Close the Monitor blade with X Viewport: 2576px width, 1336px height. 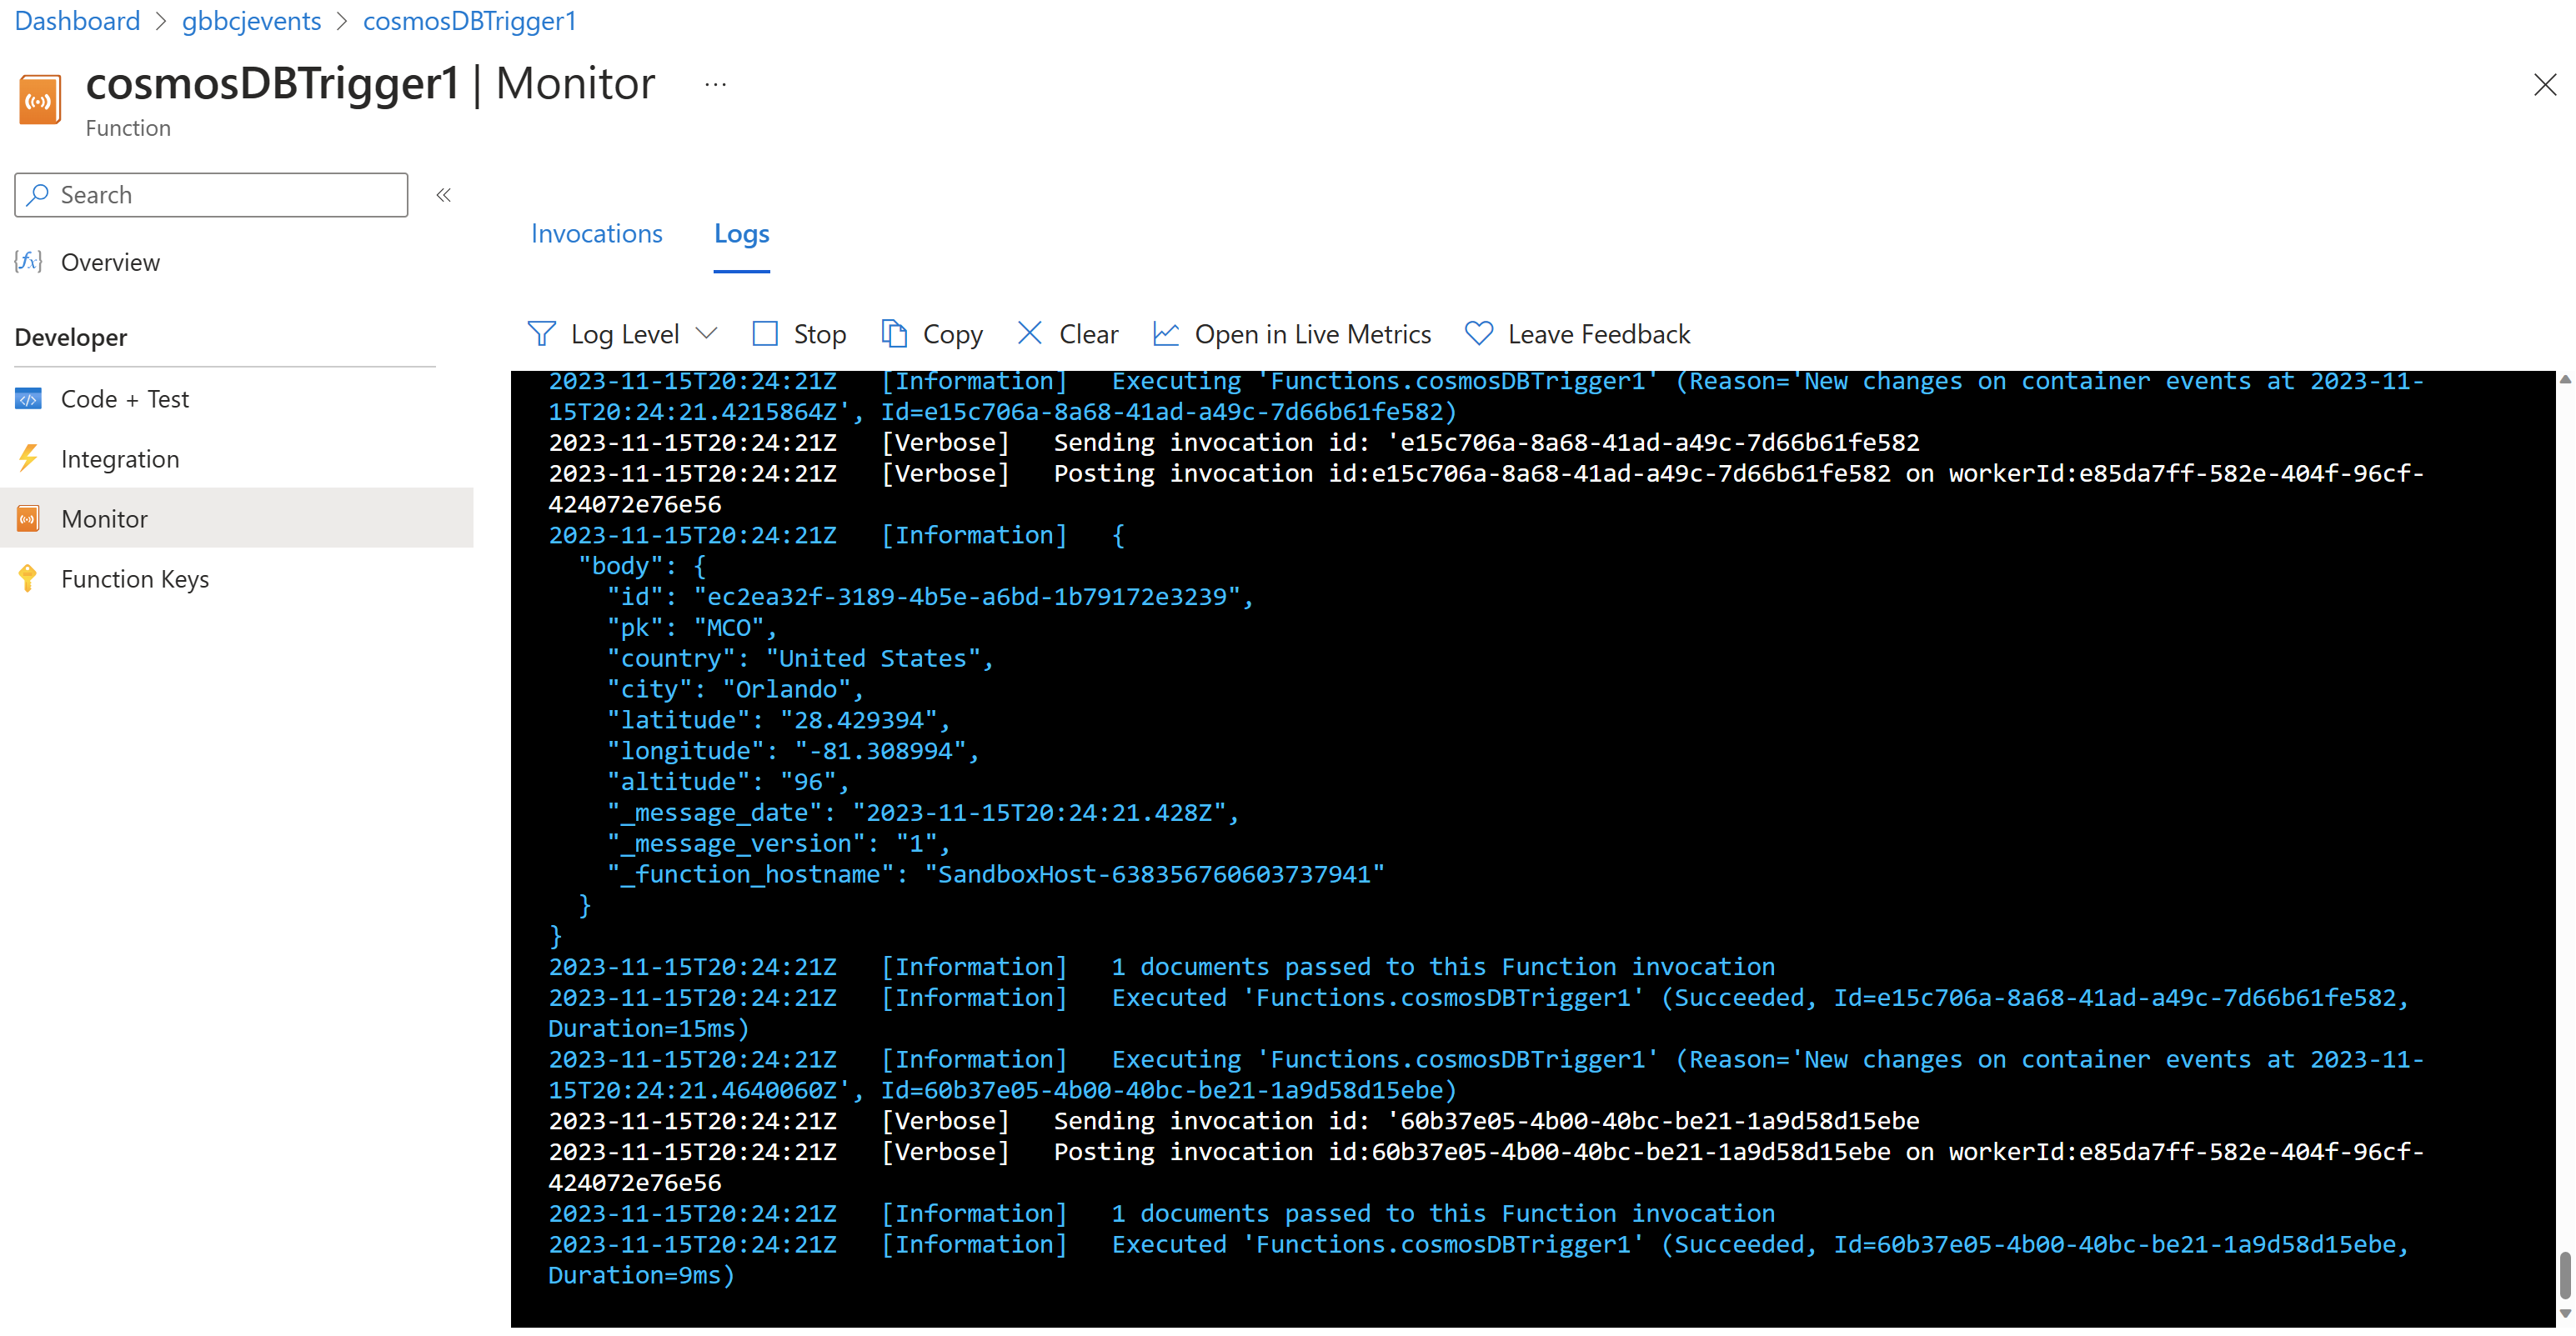pos(2544,85)
